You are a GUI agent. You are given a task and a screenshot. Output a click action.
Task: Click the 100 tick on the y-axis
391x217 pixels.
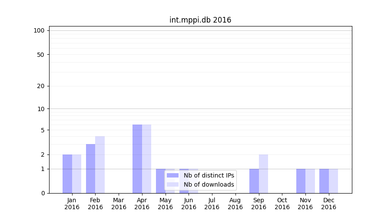coord(39,30)
